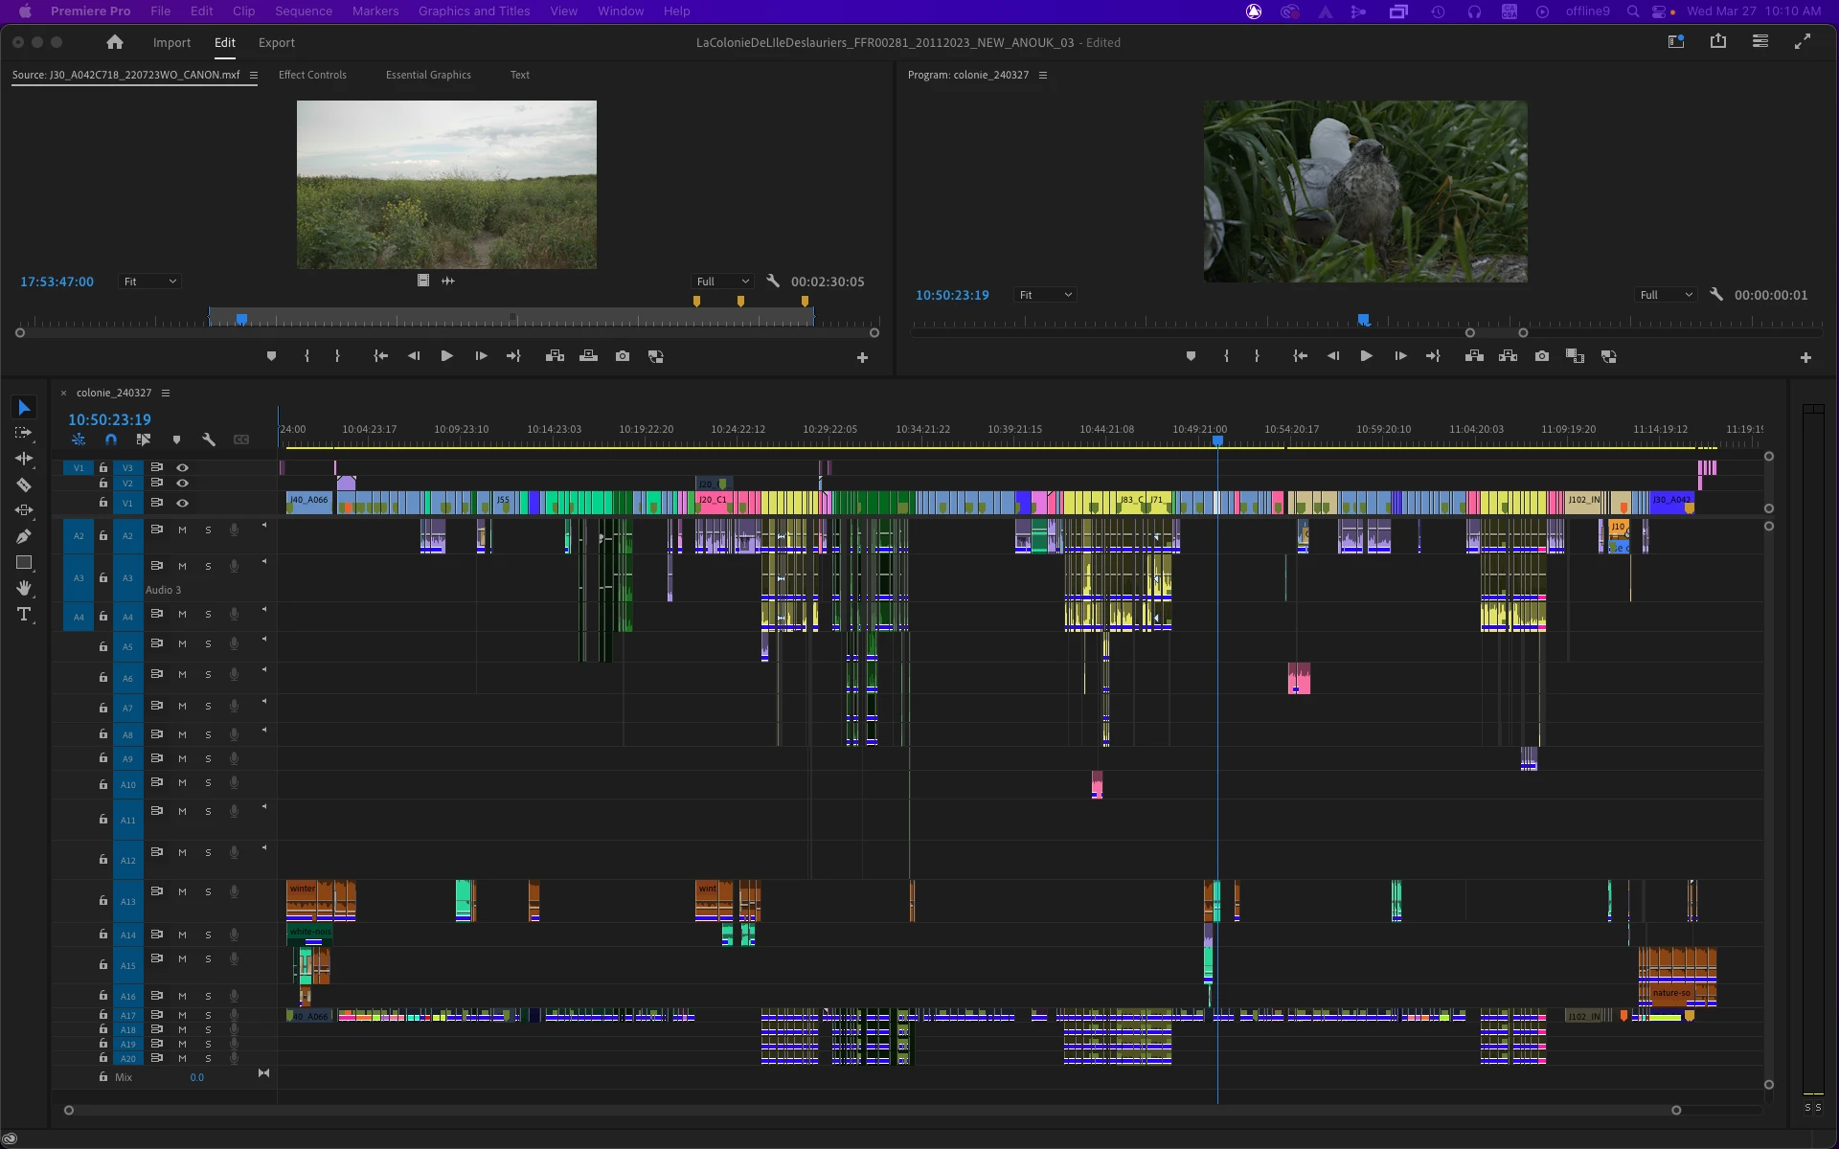Image resolution: width=1839 pixels, height=1149 pixels.
Task: Open Timeline Display Settings wrench icon
Action: click(208, 439)
